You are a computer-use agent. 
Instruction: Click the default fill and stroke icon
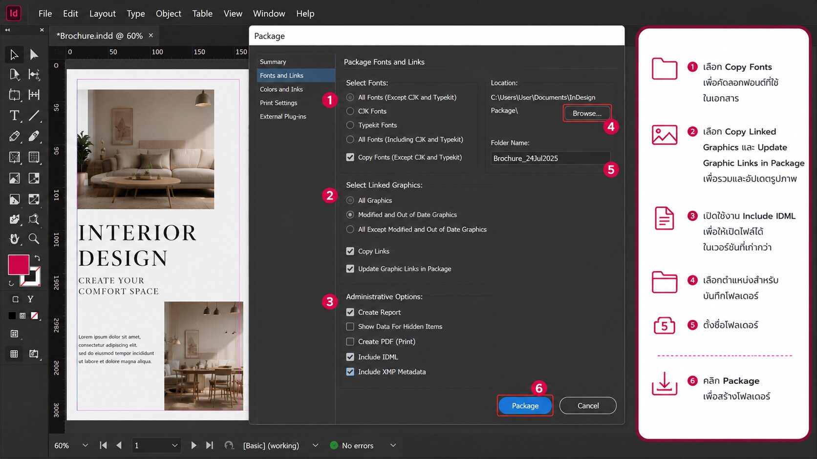pos(11,283)
